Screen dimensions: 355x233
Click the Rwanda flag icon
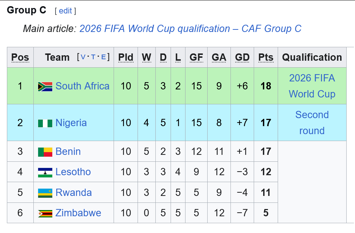45,193
